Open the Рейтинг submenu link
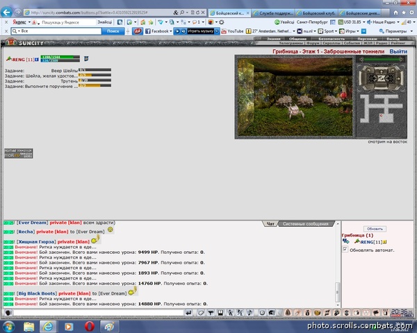Viewport: 417px width, 333px height. [398, 43]
